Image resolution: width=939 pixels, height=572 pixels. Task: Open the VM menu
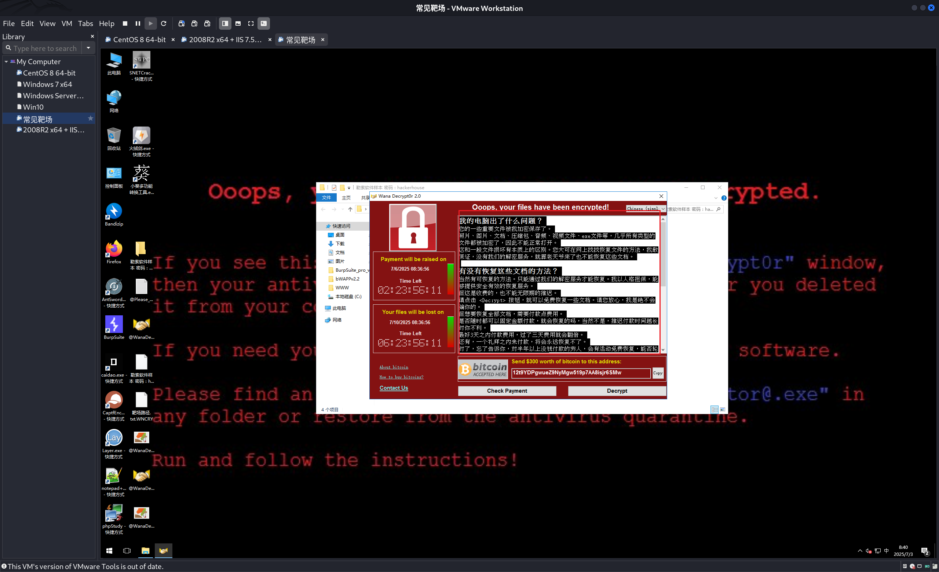[x=67, y=23]
